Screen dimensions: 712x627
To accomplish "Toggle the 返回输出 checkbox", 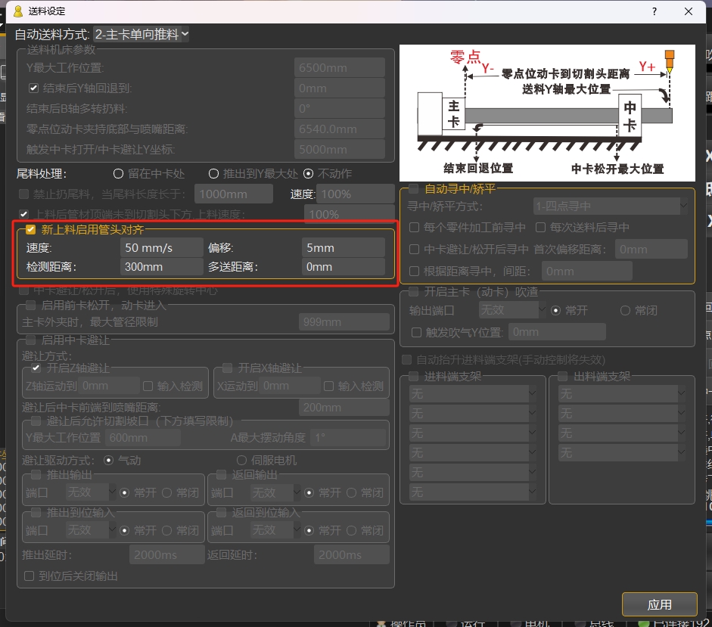I will tap(222, 474).
